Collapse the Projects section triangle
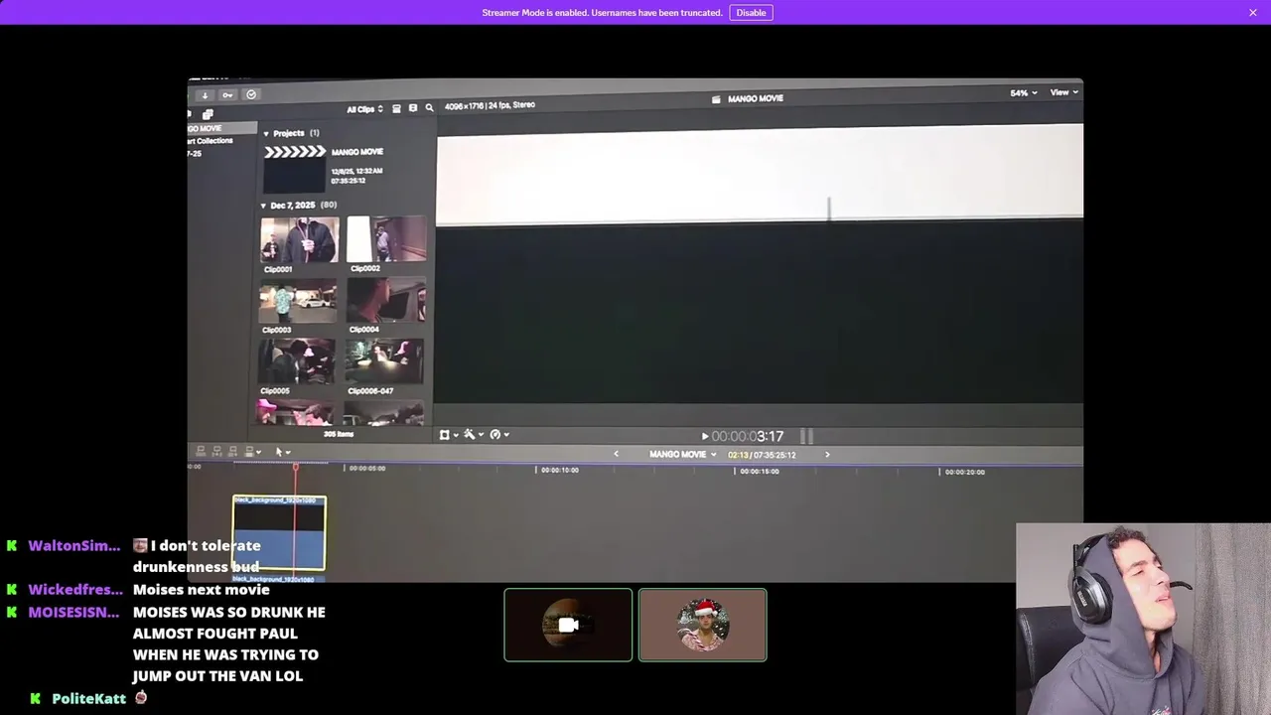Screen dimensions: 1271x715 coord(266,133)
